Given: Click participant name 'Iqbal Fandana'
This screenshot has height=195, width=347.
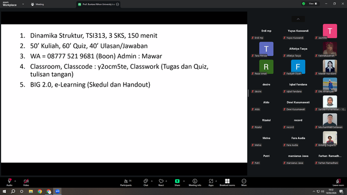Looking at the screenshot, I should point(298,84).
